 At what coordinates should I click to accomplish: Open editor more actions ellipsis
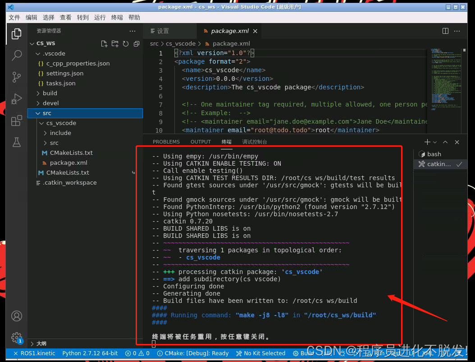tap(457, 31)
